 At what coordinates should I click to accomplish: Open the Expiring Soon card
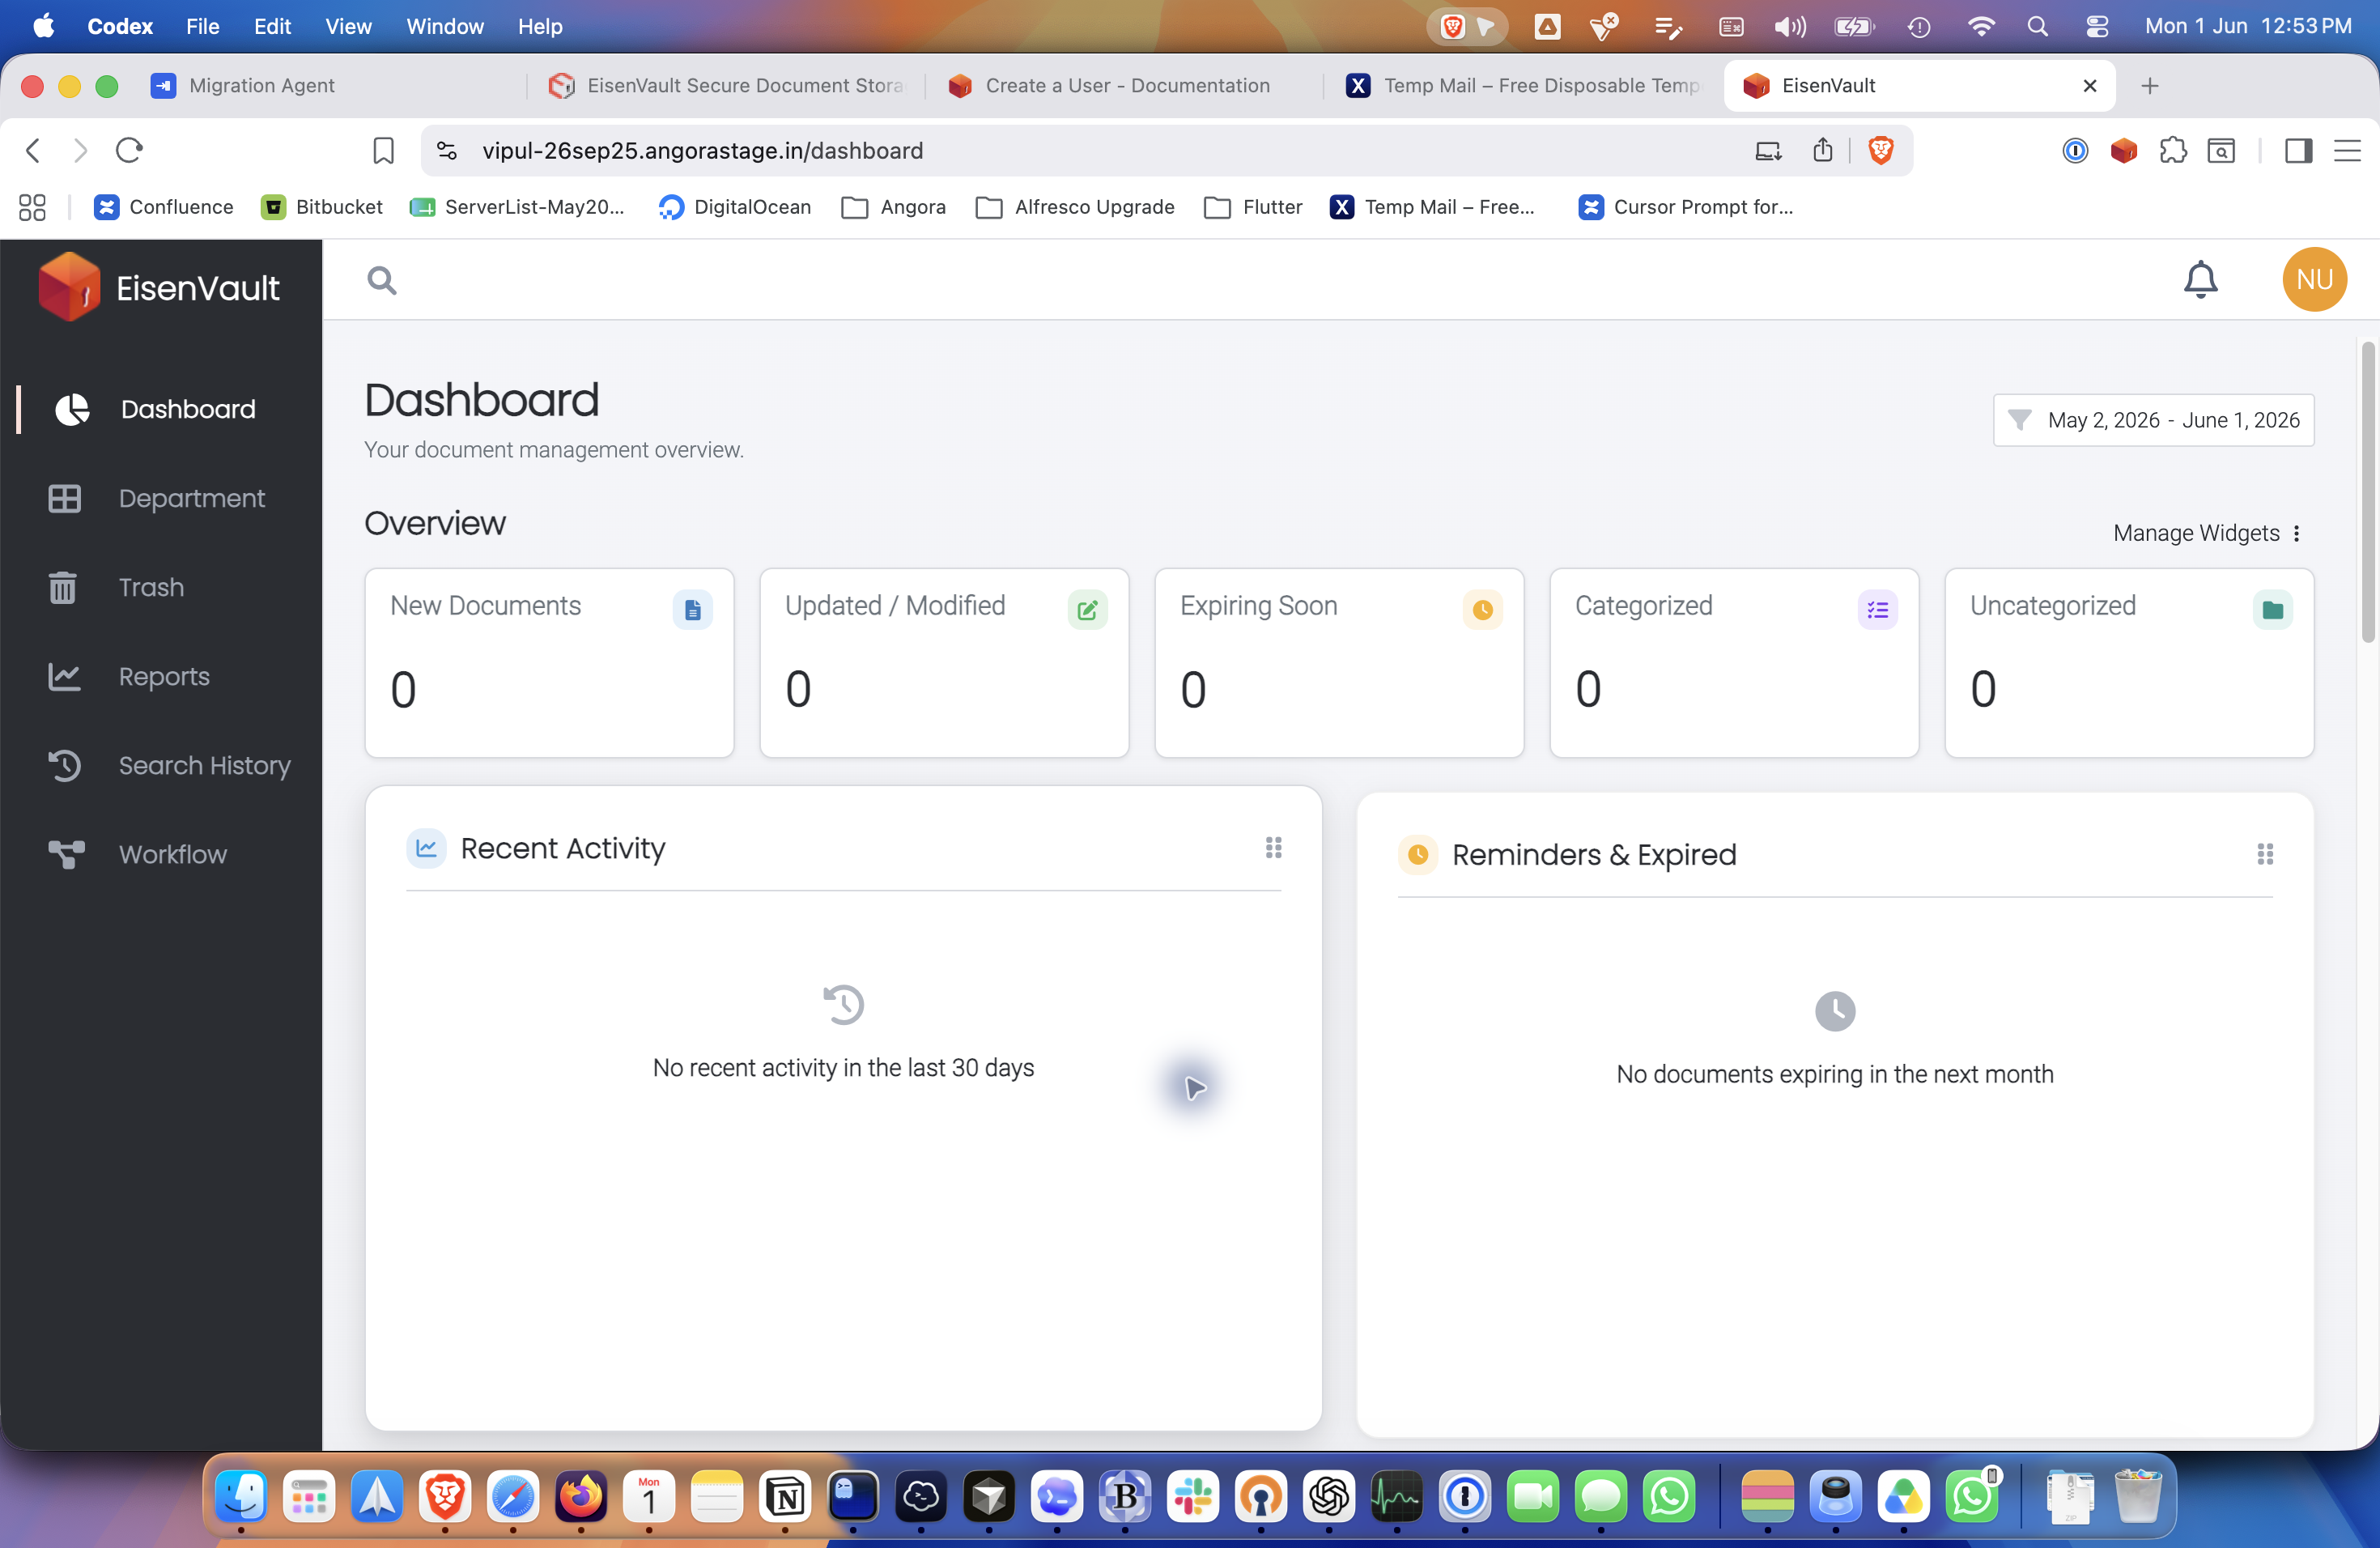pyautogui.click(x=1339, y=663)
